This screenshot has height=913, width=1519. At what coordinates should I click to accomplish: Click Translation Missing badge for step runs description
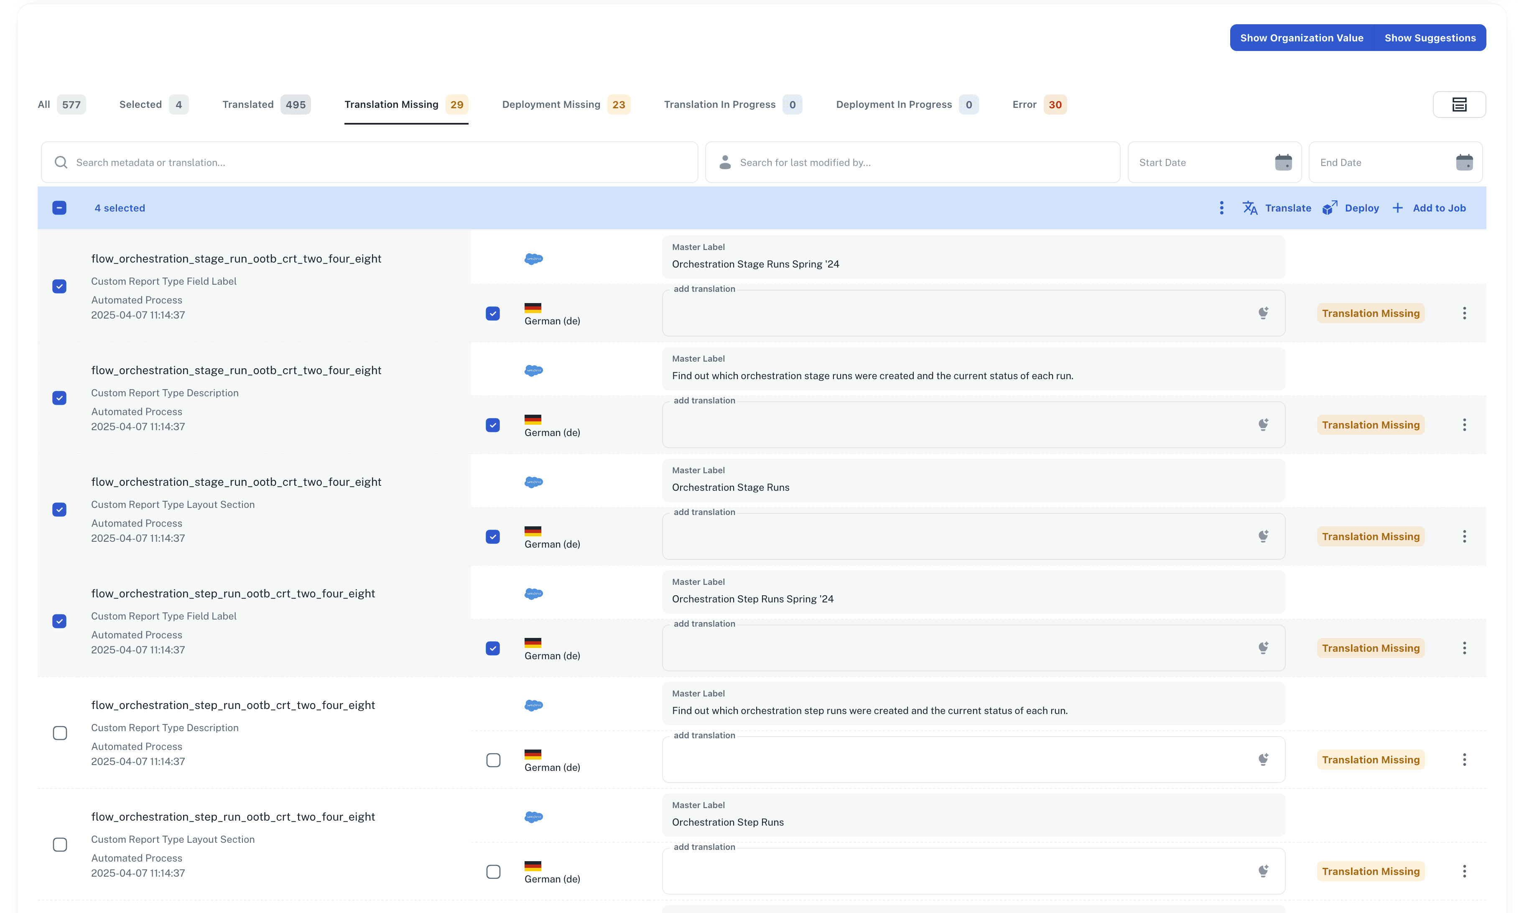point(1370,760)
